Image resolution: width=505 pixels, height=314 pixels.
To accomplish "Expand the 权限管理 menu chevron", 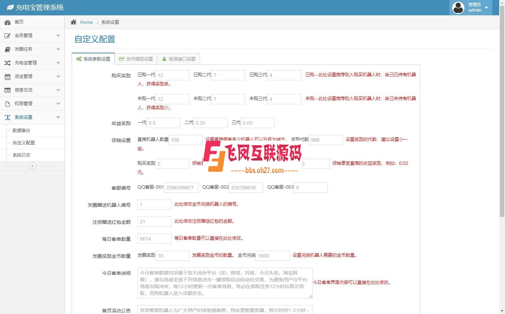I will point(58,104).
